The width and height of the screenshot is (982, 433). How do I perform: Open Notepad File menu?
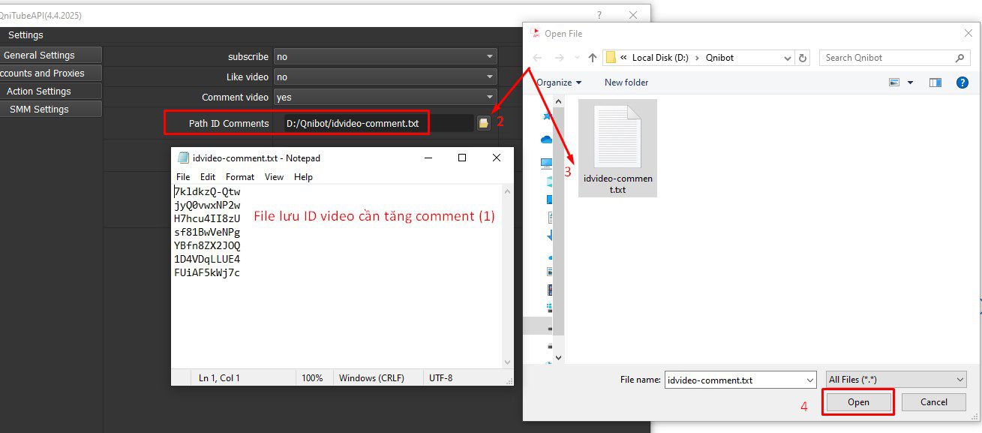click(x=183, y=177)
